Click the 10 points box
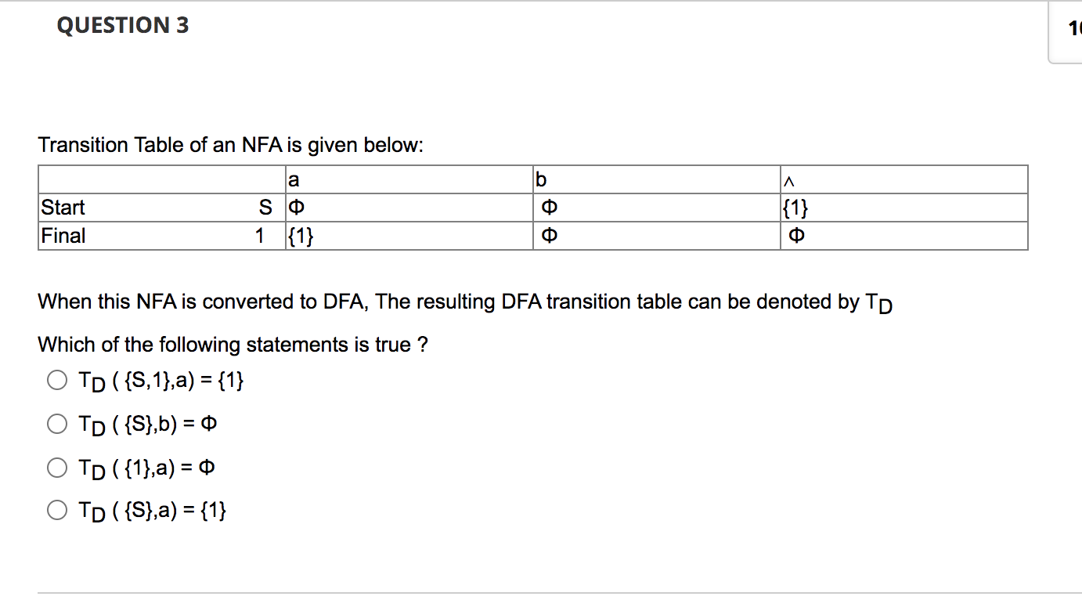The height and width of the screenshot is (600, 1082). click(1073, 26)
